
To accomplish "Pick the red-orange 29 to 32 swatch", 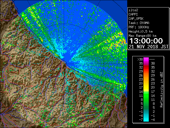I will click(146, 71).
